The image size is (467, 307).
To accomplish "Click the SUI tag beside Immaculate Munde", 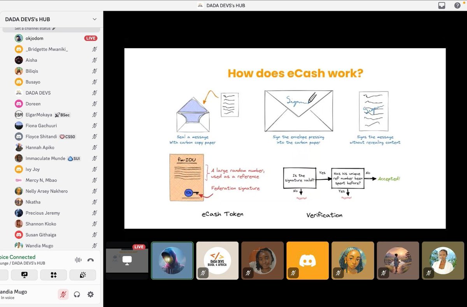I will [74, 158].
